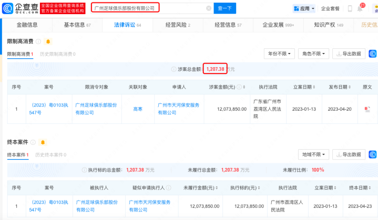The width and height of the screenshot is (378, 220).
Task: Open 广州市天河保安服务有限公司 in 疑似申请执行人 column
Action: pos(150,206)
